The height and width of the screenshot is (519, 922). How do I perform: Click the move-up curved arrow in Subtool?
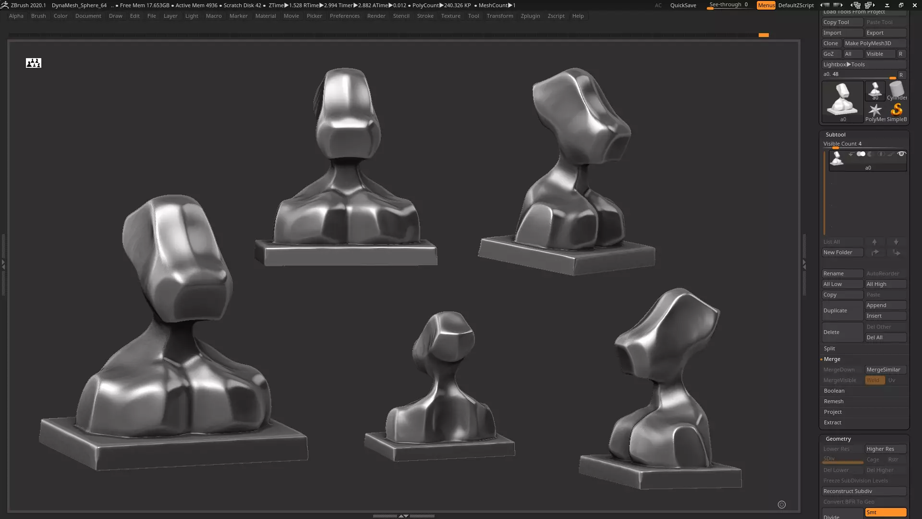(x=874, y=252)
